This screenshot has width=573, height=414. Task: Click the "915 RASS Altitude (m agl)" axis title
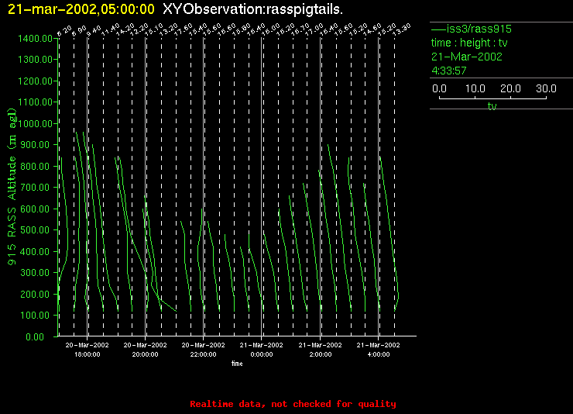12,187
